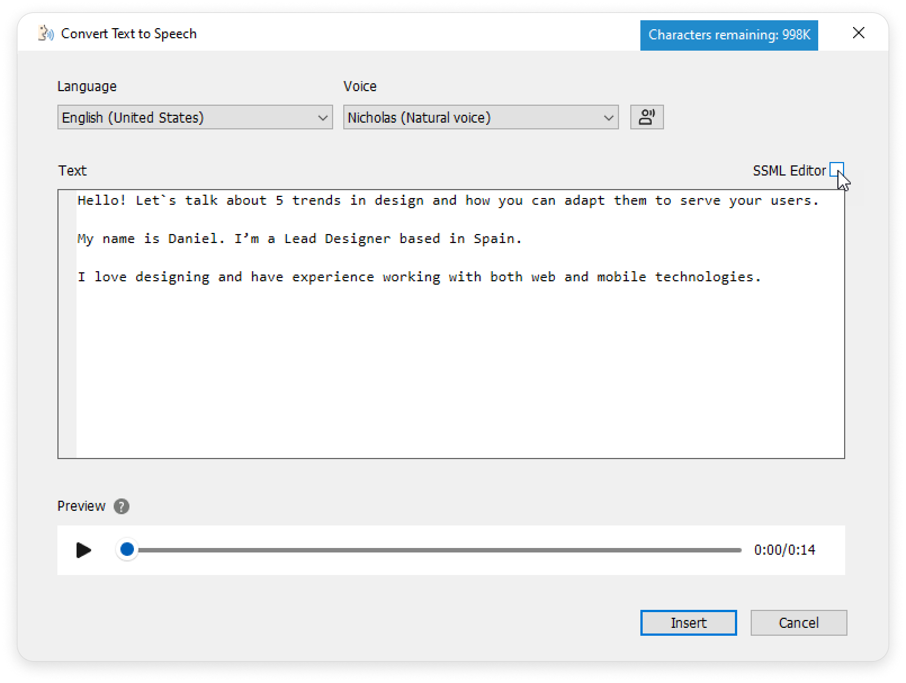Click the line 'My name is Daniel'

299,239
